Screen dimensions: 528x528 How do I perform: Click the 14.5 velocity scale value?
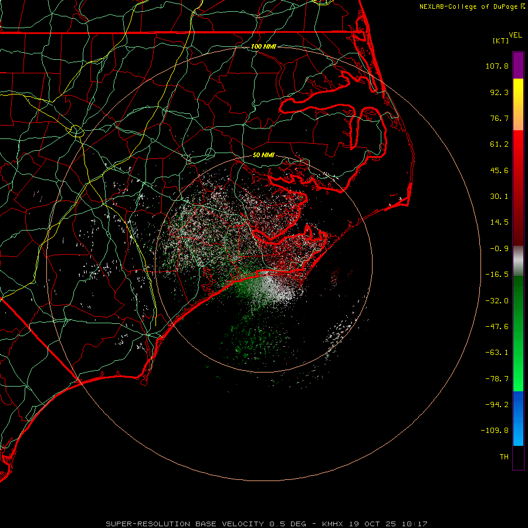coord(499,222)
